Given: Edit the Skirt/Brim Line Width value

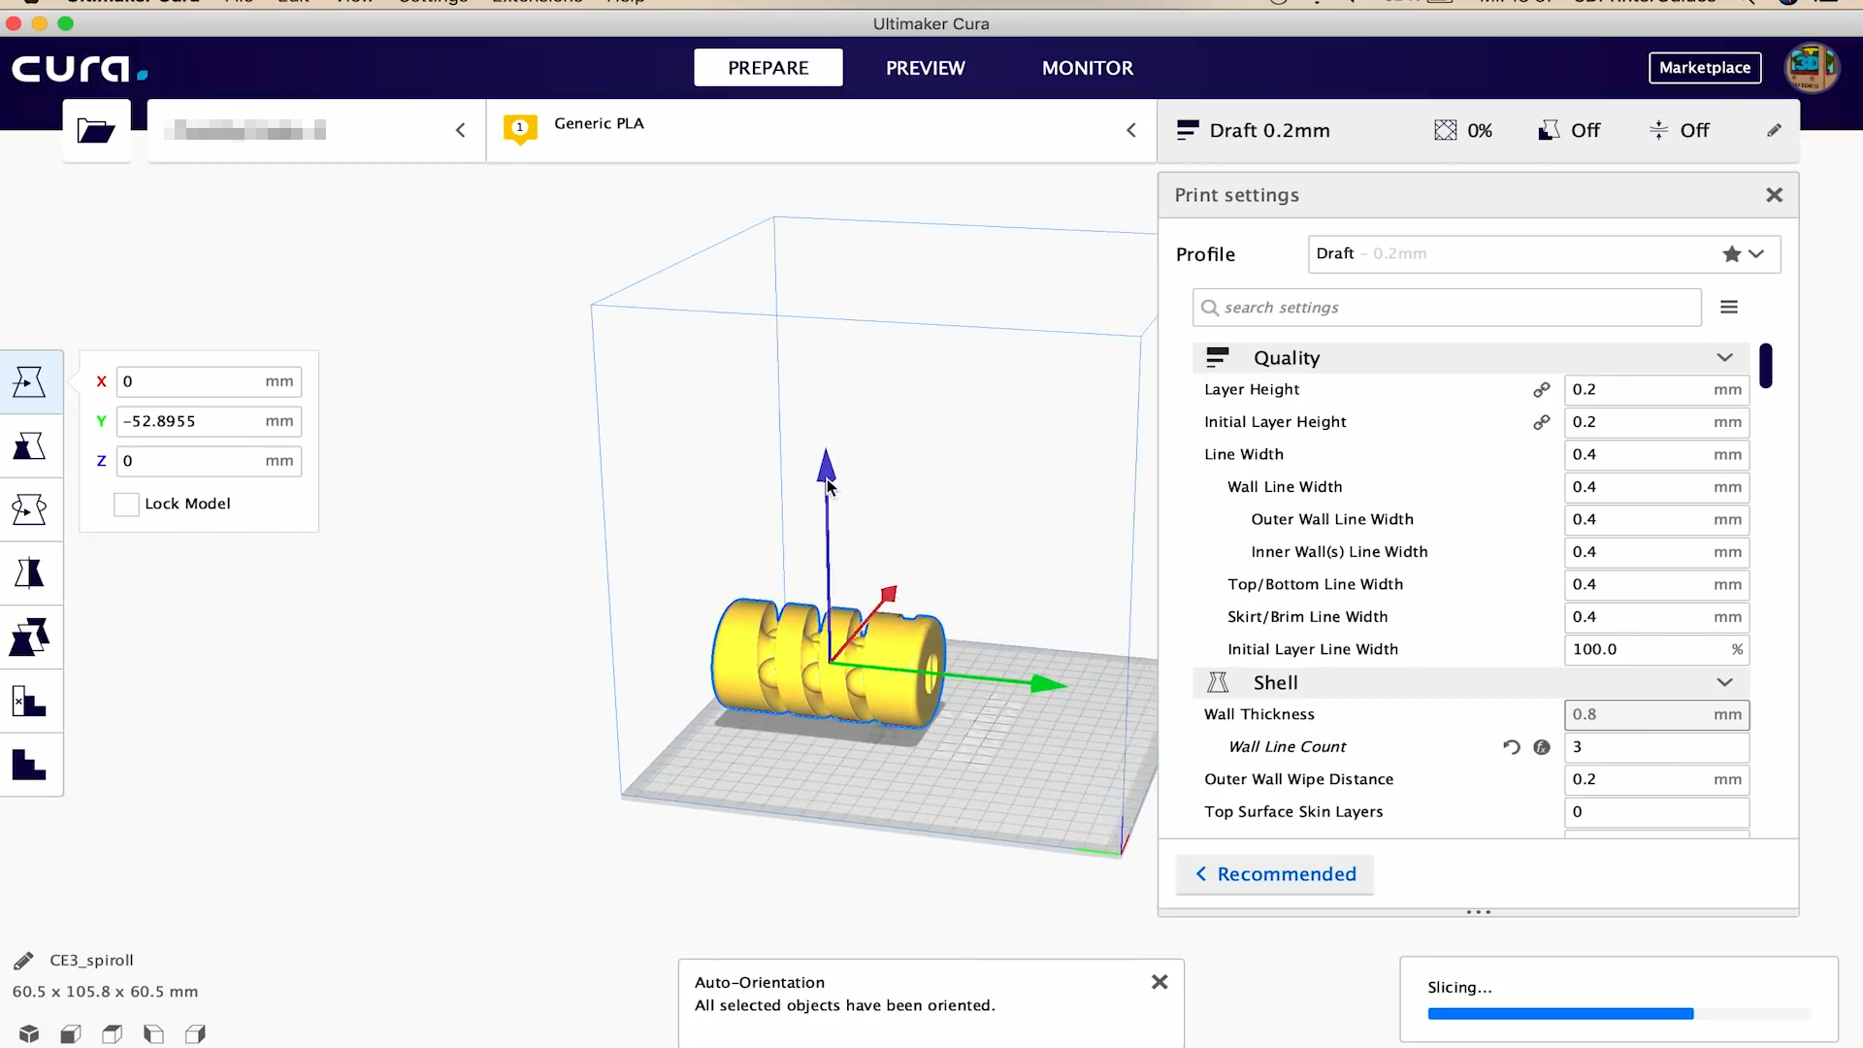Looking at the screenshot, I should 1656,617.
